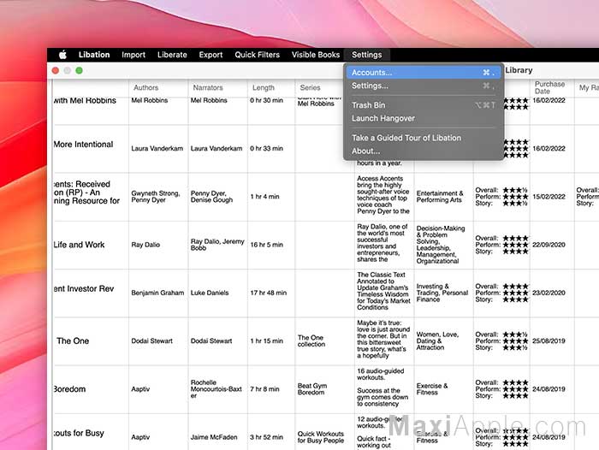Viewport: 599px width, 450px height.
Task: Select the 'Life and Work' title cell
Action: click(x=91, y=245)
